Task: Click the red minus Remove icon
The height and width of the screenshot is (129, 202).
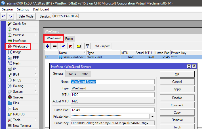Action: 55,46
